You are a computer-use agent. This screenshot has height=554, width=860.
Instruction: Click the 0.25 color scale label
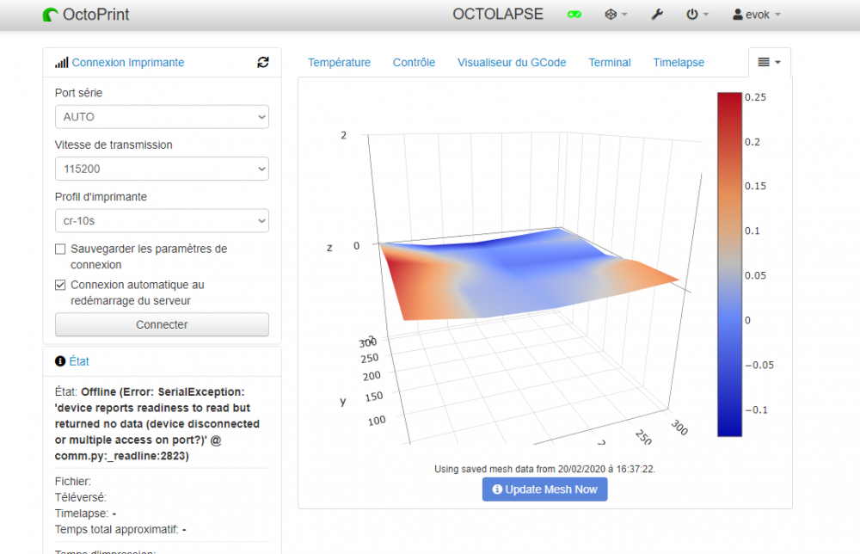(x=755, y=97)
